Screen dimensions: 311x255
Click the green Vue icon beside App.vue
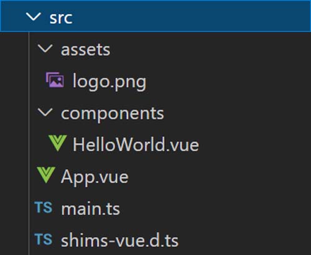(x=46, y=175)
